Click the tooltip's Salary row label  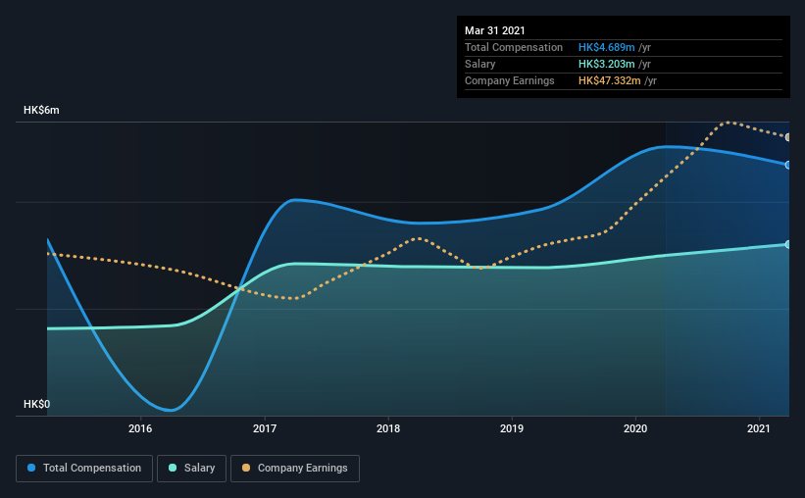pos(480,64)
